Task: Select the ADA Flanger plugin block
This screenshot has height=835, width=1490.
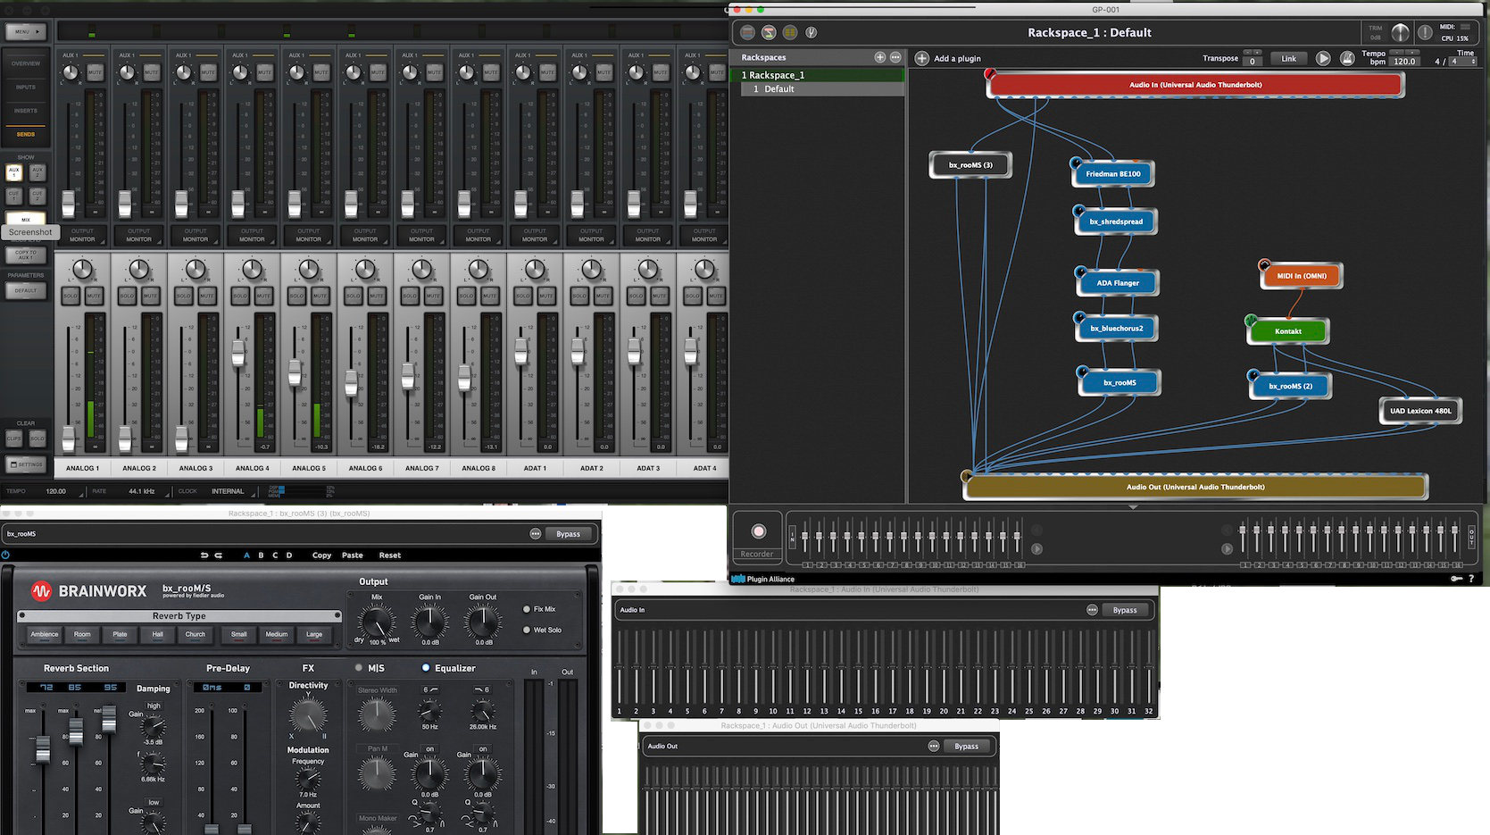Action: 1118,283
